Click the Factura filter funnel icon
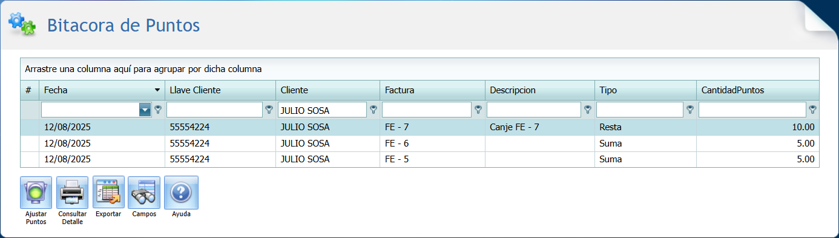Screen dimensions: 839x238 tap(478, 110)
